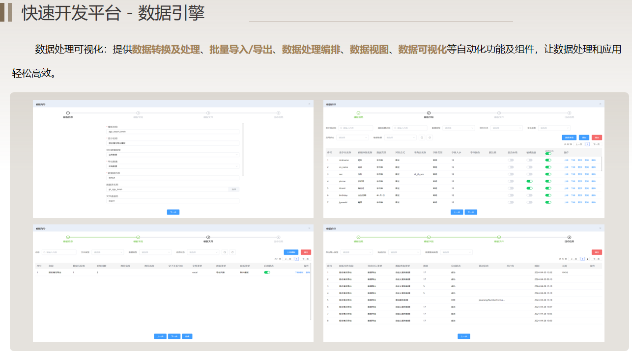Click refresh icon in template fields filter
This screenshot has height=355, width=632.
click(430, 137)
